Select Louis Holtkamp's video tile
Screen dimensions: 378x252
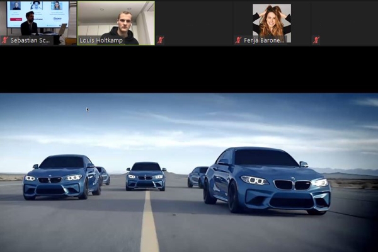pyautogui.click(x=116, y=23)
